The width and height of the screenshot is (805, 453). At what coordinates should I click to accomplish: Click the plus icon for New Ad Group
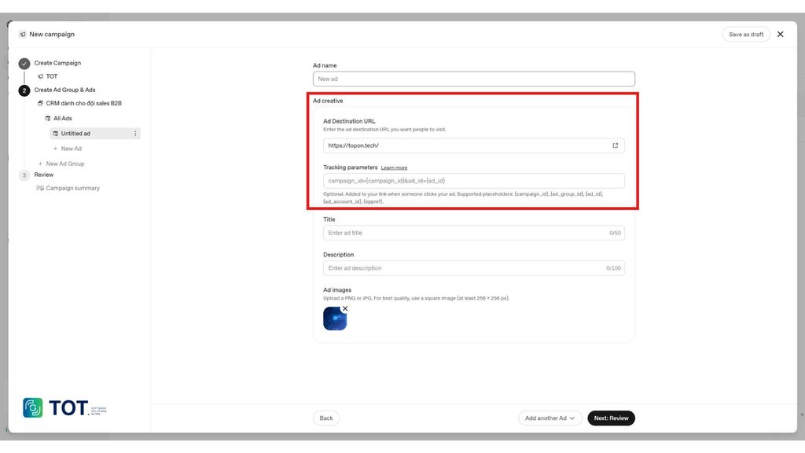pyautogui.click(x=41, y=164)
